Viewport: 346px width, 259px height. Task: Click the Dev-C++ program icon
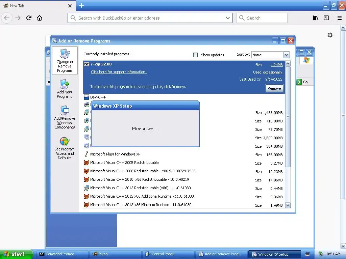[x=86, y=97]
